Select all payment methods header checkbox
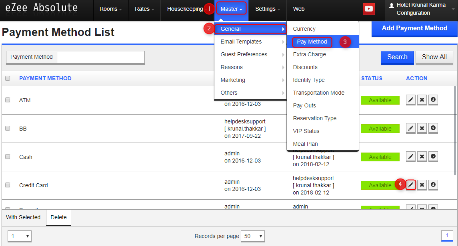Image resolution: width=458 pixels, height=246 pixels. [x=8, y=78]
